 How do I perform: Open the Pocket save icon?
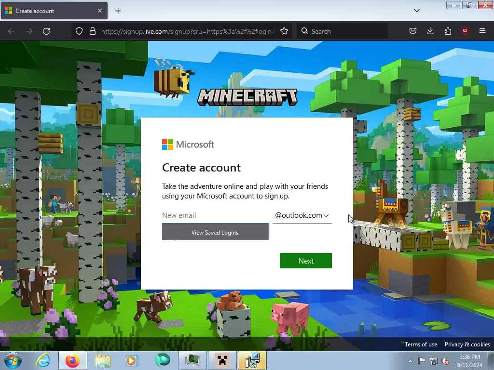(x=413, y=31)
